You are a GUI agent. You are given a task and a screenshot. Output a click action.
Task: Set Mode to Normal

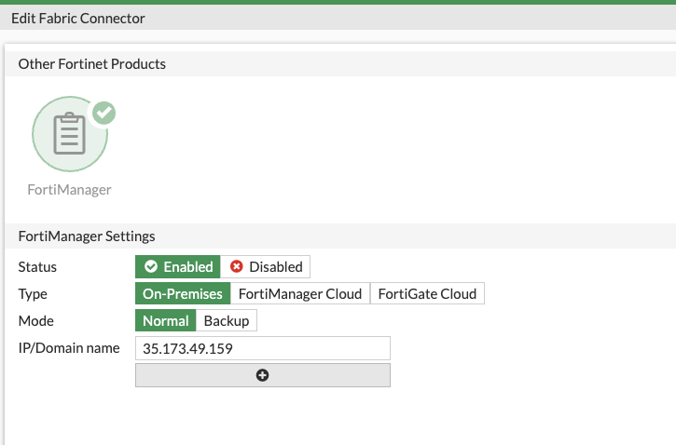[166, 320]
